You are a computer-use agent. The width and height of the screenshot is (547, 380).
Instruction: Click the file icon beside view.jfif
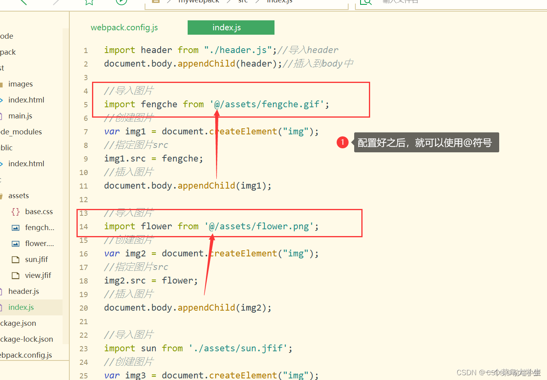pos(16,276)
